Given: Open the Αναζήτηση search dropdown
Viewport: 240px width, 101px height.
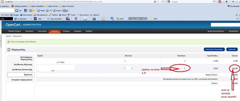Looking at the screenshot, I should click(21, 19).
